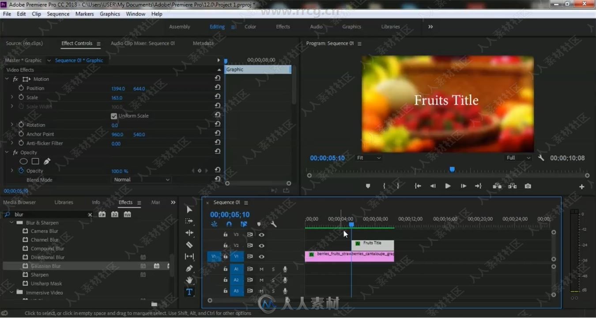Image resolution: width=596 pixels, height=318 pixels.
Task: Select the Directional Blur effect
Action: [48, 257]
